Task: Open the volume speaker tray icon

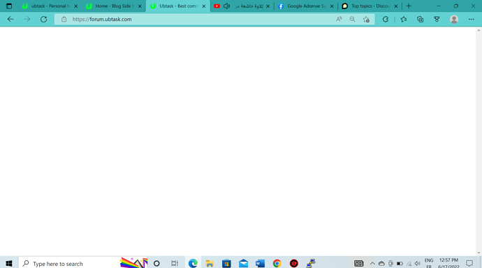Action: (417, 263)
